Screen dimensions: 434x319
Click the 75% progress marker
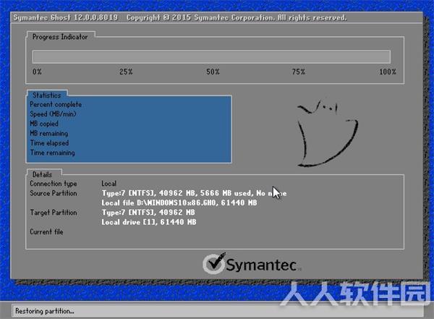[x=298, y=72]
